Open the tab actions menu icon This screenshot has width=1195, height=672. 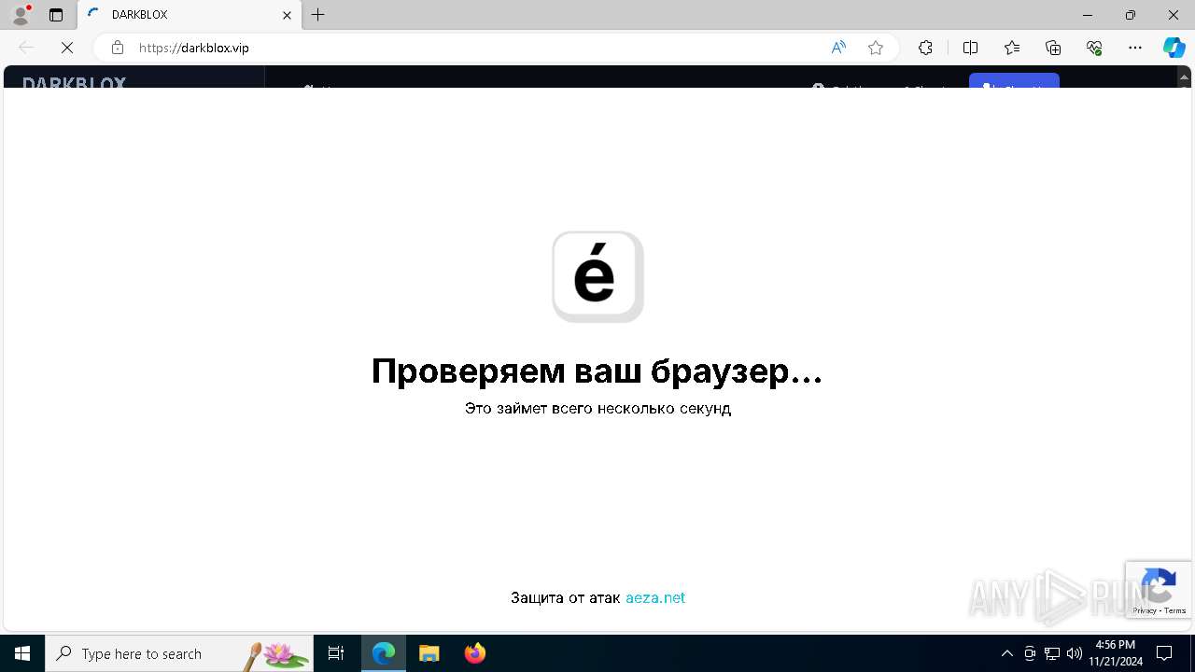(56, 15)
